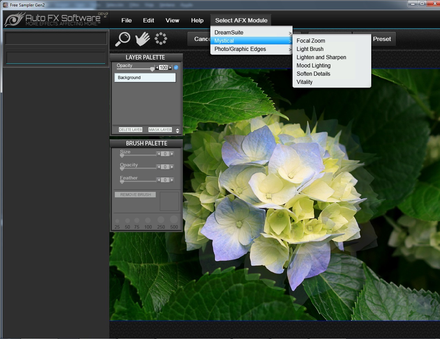Click the DELETE LAYER button
The height and width of the screenshot is (339, 440).
(131, 130)
